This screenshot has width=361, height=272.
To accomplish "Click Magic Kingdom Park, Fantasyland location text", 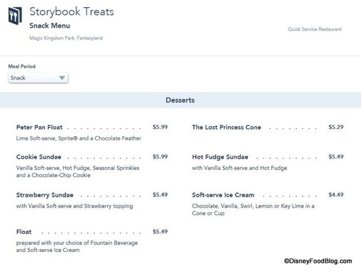I will tap(65, 38).
